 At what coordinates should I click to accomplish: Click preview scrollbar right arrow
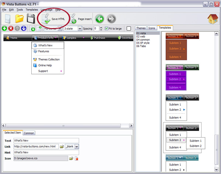point(131,125)
